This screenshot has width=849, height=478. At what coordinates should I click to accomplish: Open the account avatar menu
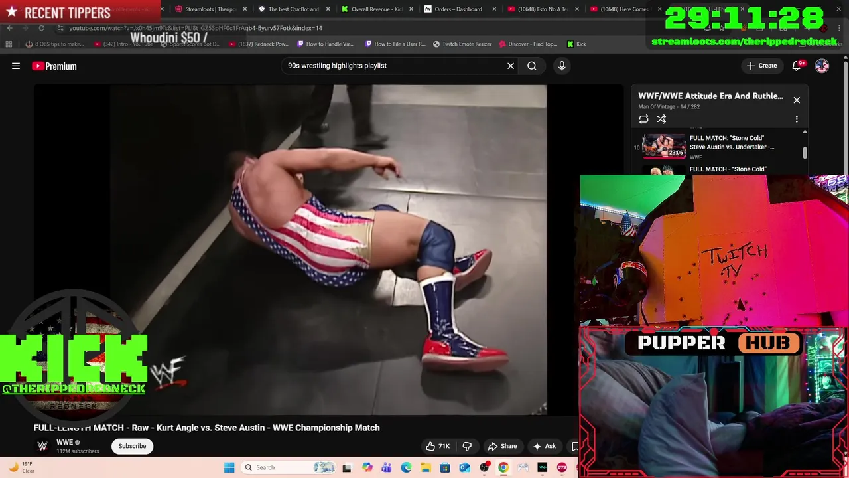tap(822, 66)
